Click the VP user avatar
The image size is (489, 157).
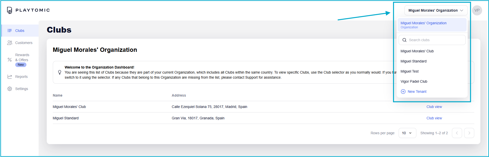(x=477, y=10)
